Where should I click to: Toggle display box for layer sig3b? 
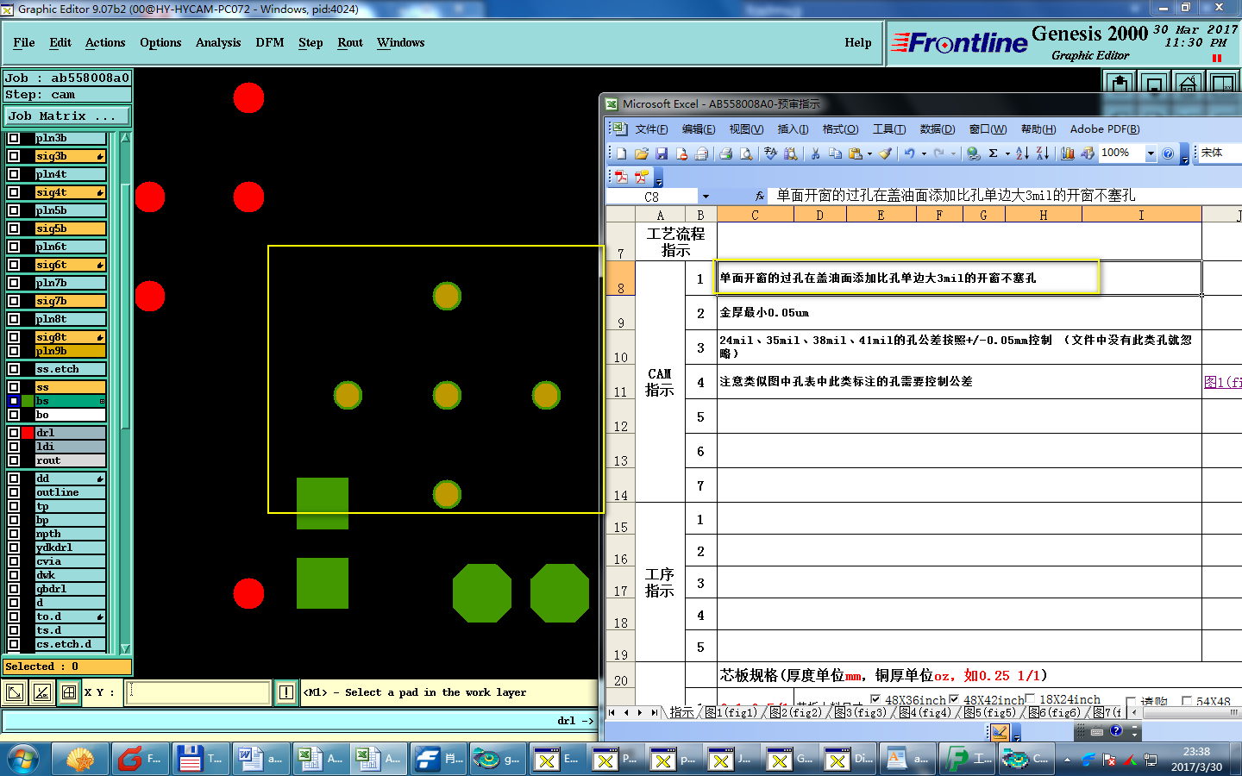(x=14, y=156)
